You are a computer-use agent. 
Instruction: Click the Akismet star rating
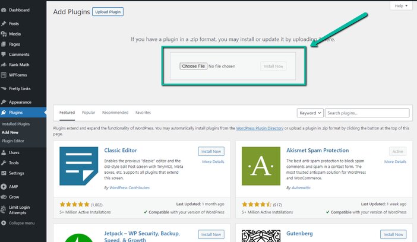[257, 204]
